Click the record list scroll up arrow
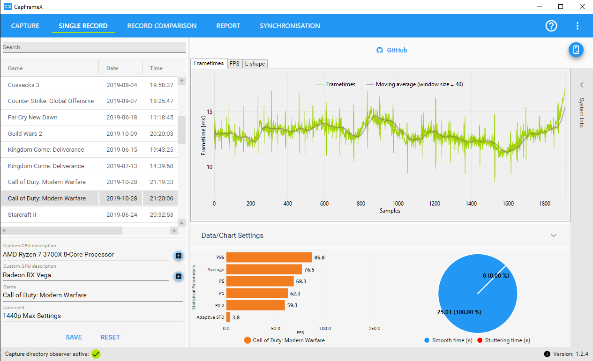Viewport: 593px width, 361px height. tap(182, 81)
